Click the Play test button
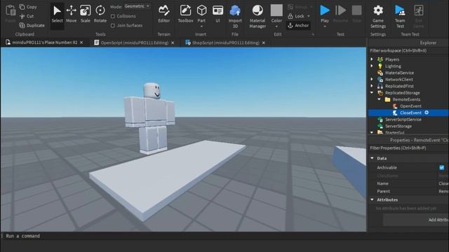 click(325, 14)
